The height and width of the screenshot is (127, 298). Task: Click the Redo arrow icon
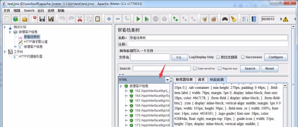coord(71,19)
